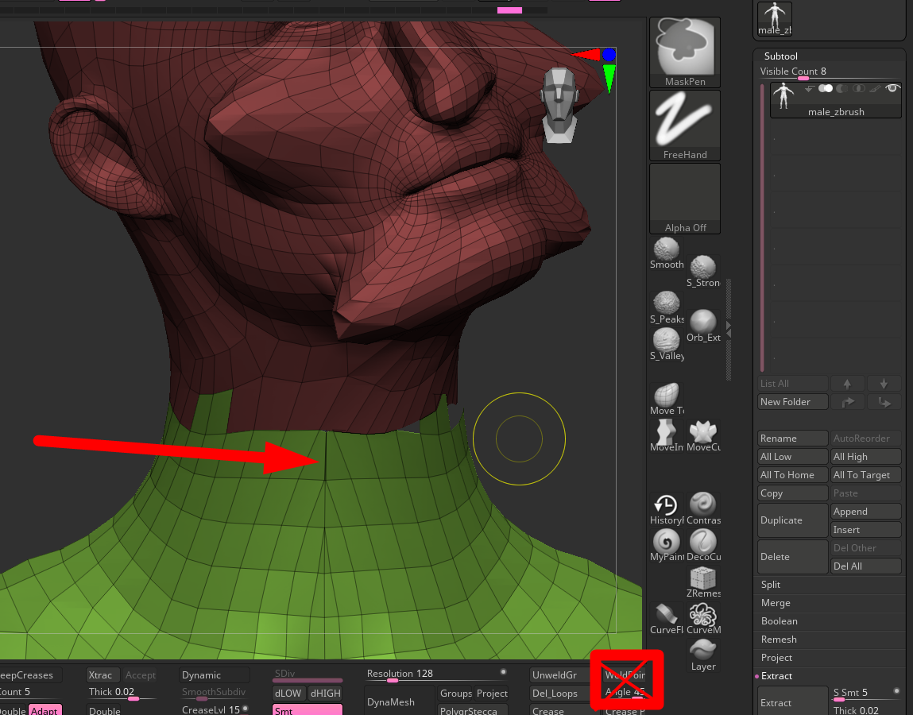Toggle DynaMesh Groups option
Screen dimensions: 913x715
click(456, 693)
